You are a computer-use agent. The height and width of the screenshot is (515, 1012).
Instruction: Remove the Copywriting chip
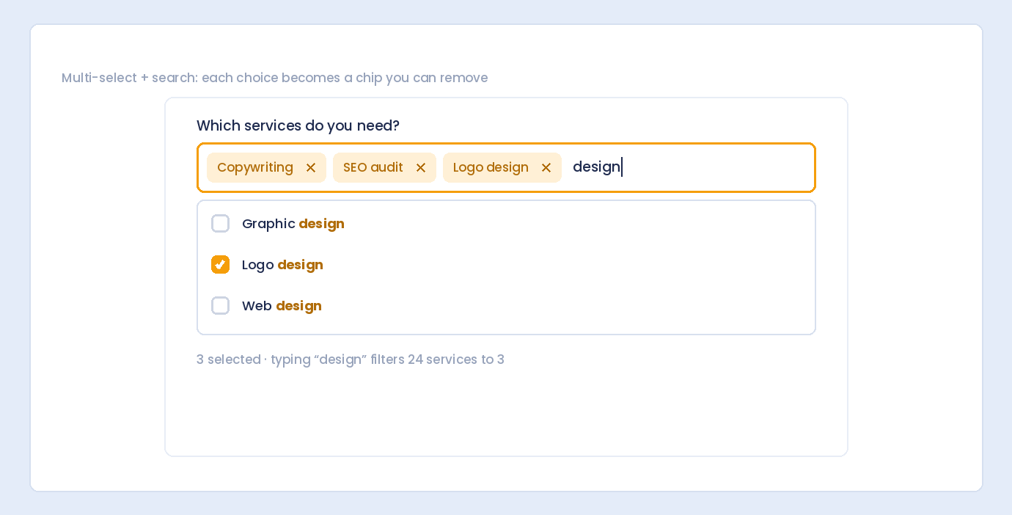pos(311,168)
